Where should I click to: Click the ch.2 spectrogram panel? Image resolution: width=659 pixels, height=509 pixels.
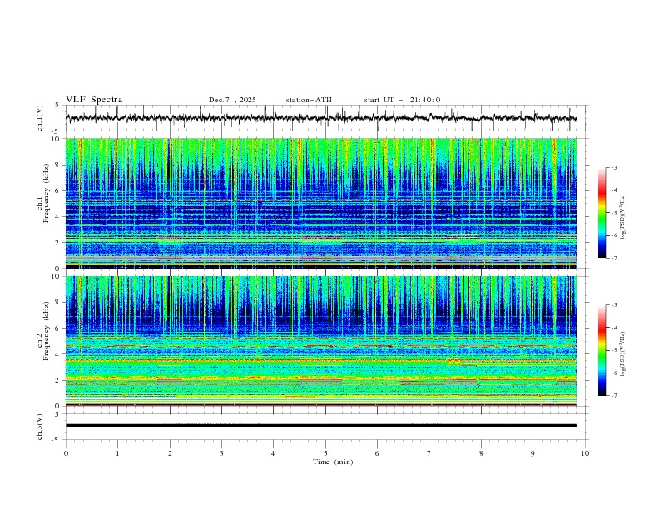(x=320, y=341)
